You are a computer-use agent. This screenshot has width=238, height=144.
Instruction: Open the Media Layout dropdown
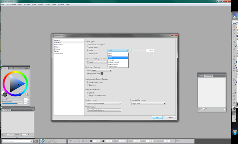[104, 110]
